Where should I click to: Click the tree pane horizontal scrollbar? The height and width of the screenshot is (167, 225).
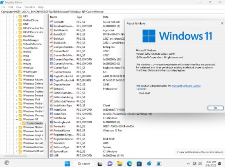coord(16,156)
